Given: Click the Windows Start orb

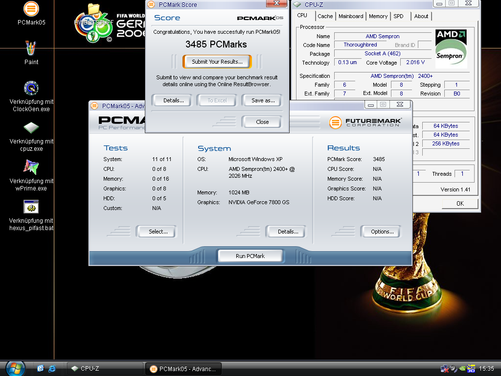Looking at the screenshot, I should 15,369.
